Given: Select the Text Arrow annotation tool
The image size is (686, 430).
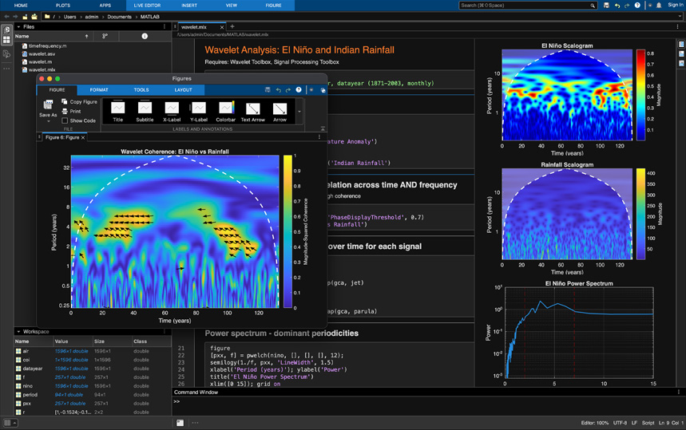Looking at the screenshot, I should pyautogui.click(x=252, y=108).
